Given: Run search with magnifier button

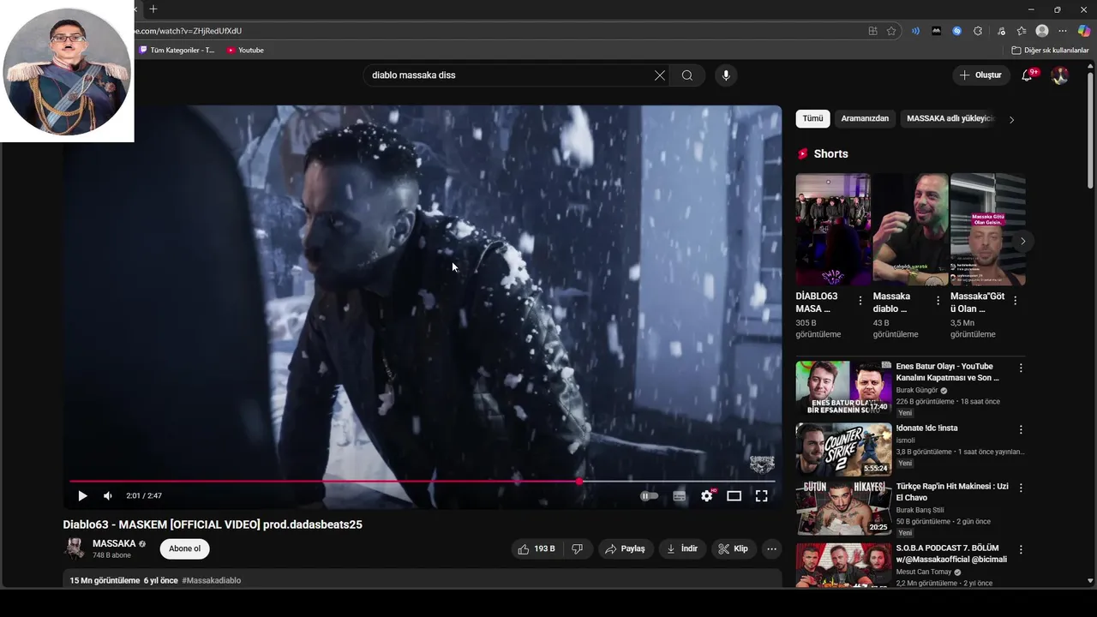Looking at the screenshot, I should (x=687, y=75).
